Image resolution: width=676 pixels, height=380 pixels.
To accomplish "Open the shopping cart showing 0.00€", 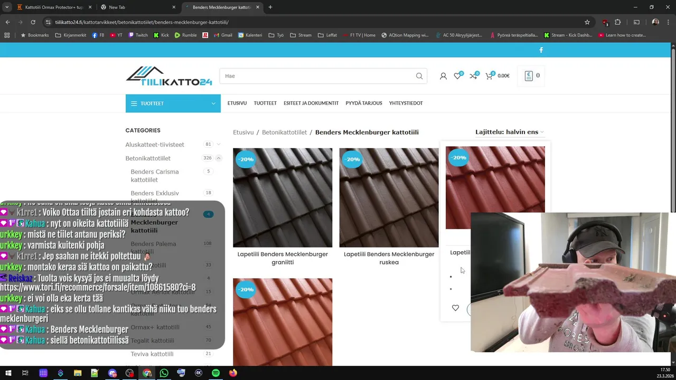I will pos(497,76).
